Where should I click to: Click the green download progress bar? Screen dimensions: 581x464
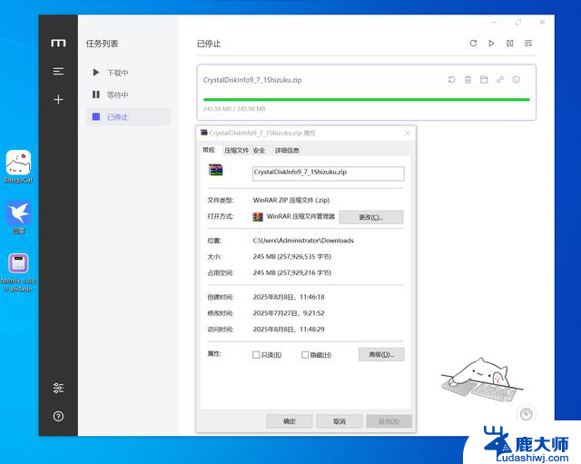click(367, 99)
